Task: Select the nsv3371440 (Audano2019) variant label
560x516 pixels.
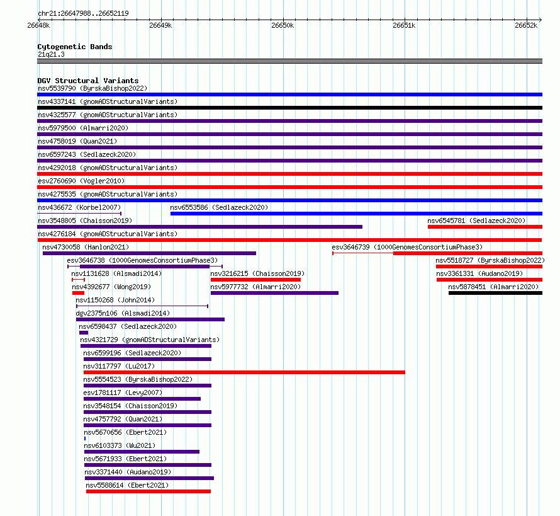Action: (128, 472)
